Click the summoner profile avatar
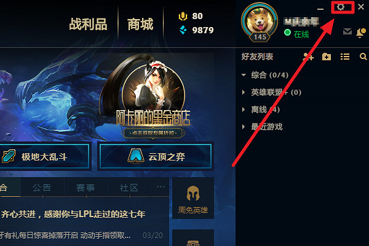 [x=260, y=22]
